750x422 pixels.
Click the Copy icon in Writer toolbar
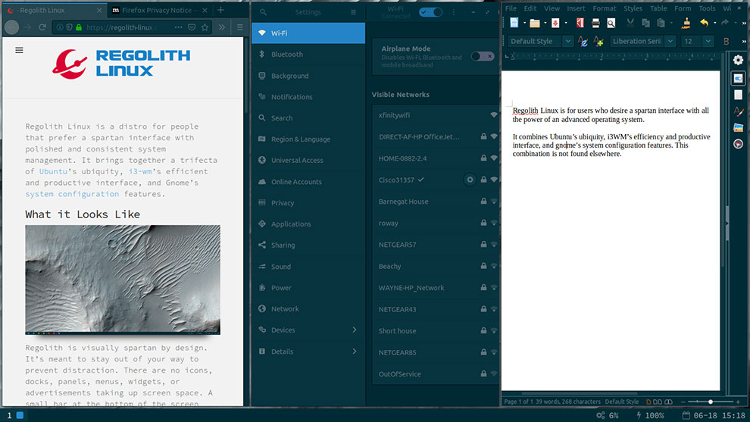[645, 23]
